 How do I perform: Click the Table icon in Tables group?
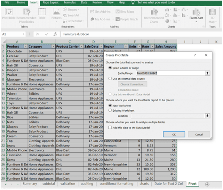click(x=42, y=15)
